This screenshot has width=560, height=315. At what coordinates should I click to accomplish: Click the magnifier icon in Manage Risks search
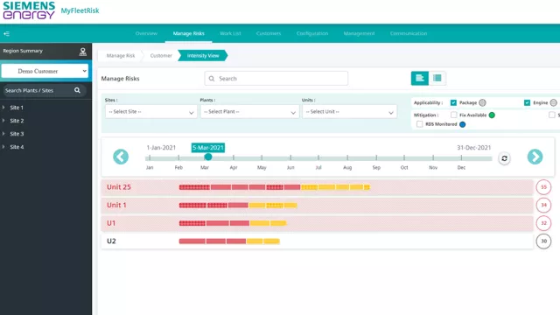click(212, 79)
